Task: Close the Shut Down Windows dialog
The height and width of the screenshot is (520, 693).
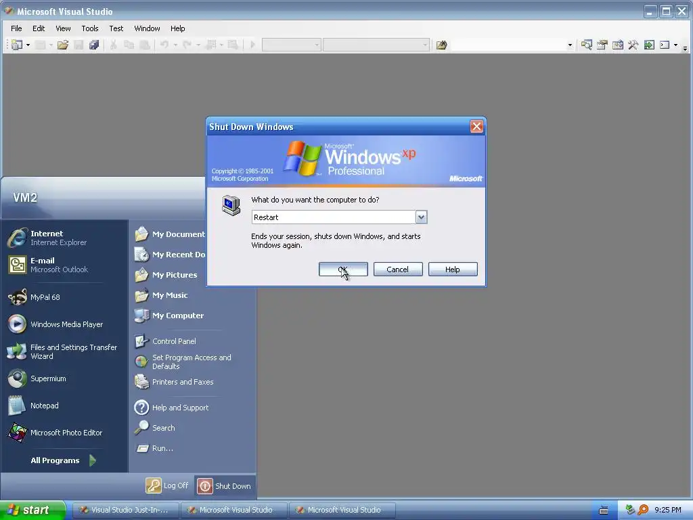Action: click(x=476, y=127)
